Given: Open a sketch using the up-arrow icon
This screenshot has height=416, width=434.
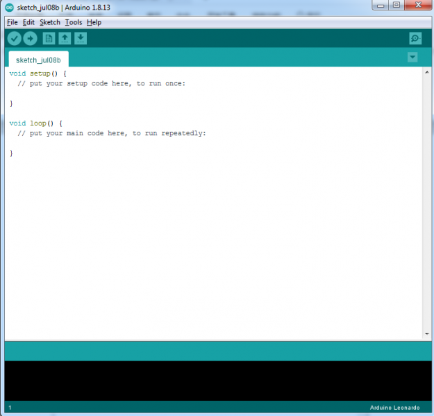Looking at the screenshot, I should point(65,39).
